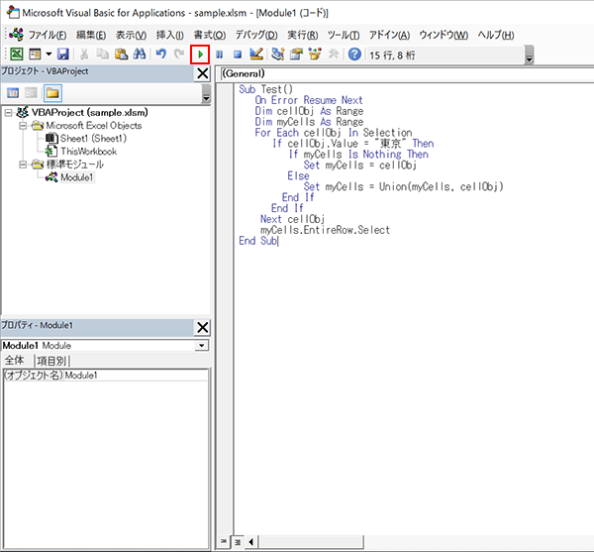594x552 pixels.
Task: Collapse the VBAProject (sample.xlsm) node
Action: 8,113
